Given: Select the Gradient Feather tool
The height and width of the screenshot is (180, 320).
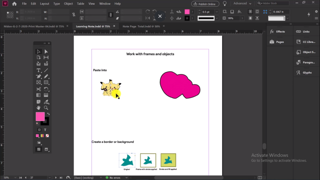Looking at the screenshot, I should click(46, 95).
